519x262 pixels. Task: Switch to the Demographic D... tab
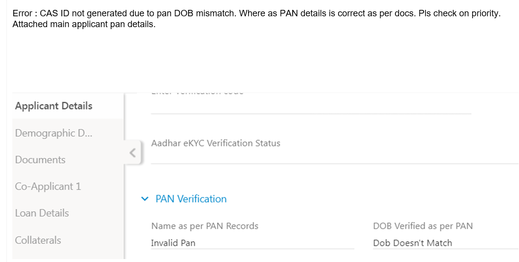pyautogui.click(x=53, y=133)
